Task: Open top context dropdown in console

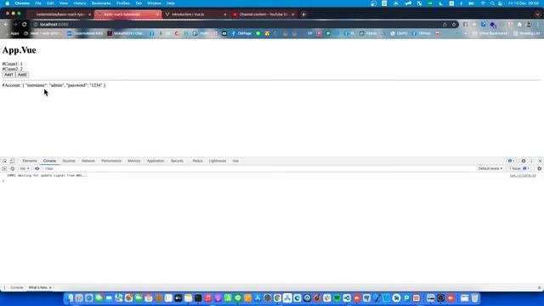Action: click(25, 168)
